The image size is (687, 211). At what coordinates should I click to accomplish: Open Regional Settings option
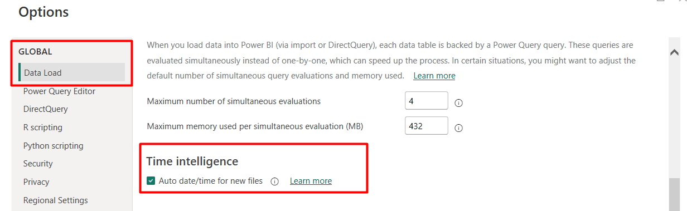56,200
